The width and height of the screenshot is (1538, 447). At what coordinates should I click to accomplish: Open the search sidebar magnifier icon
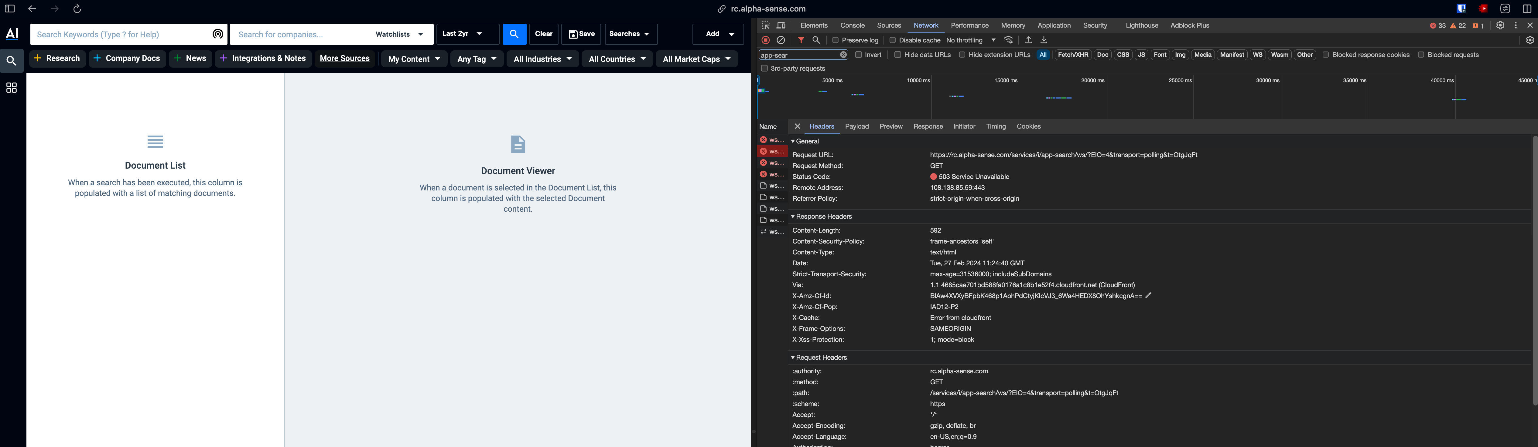click(x=11, y=61)
